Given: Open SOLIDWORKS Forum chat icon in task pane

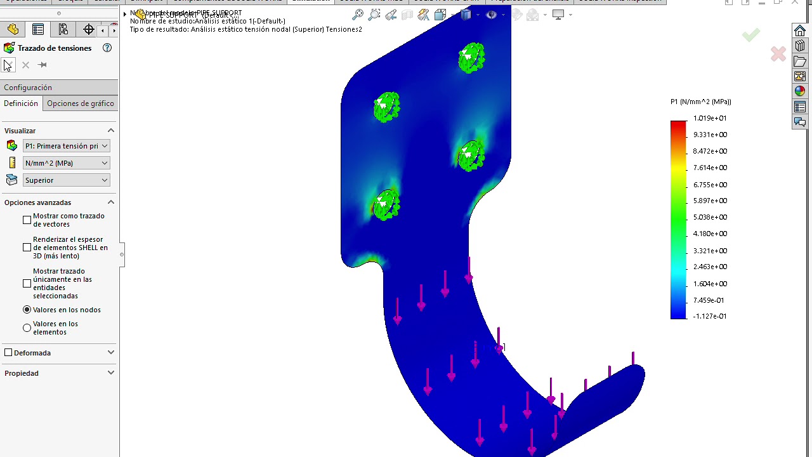Looking at the screenshot, I should point(800,123).
